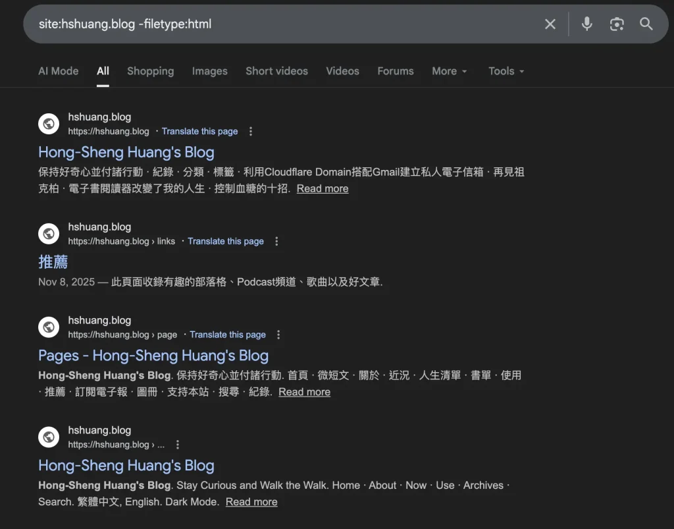The image size is (674, 529).
Task: Clear the search query with X icon
Action: pyautogui.click(x=550, y=24)
